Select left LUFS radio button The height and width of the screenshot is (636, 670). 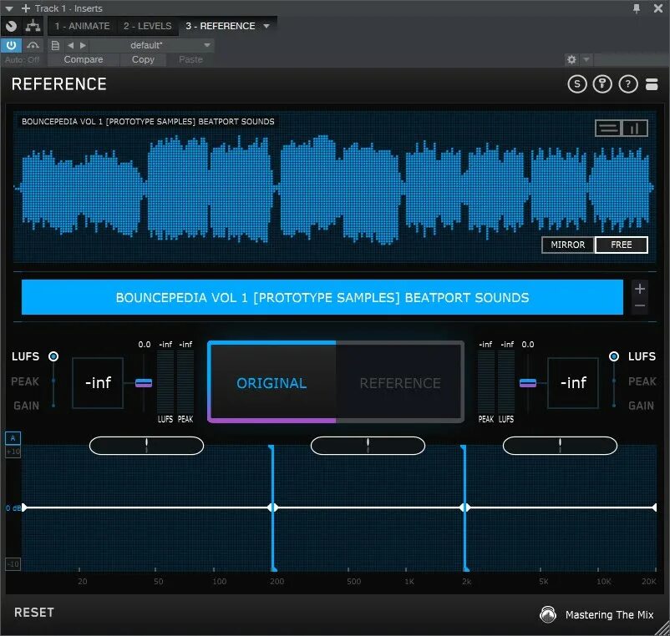[x=53, y=356]
